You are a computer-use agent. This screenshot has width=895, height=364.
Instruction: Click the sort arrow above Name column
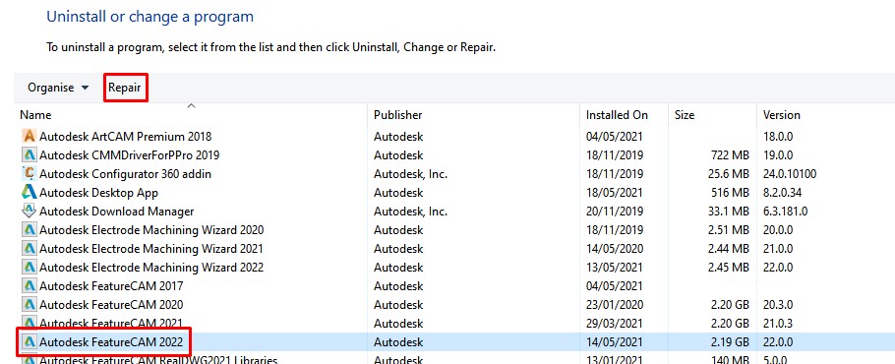click(x=192, y=105)
